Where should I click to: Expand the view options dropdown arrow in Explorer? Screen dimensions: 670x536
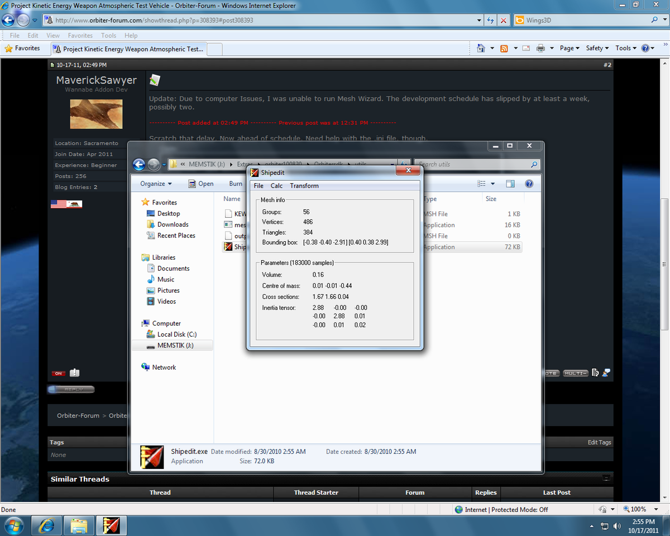pos(493,184)
